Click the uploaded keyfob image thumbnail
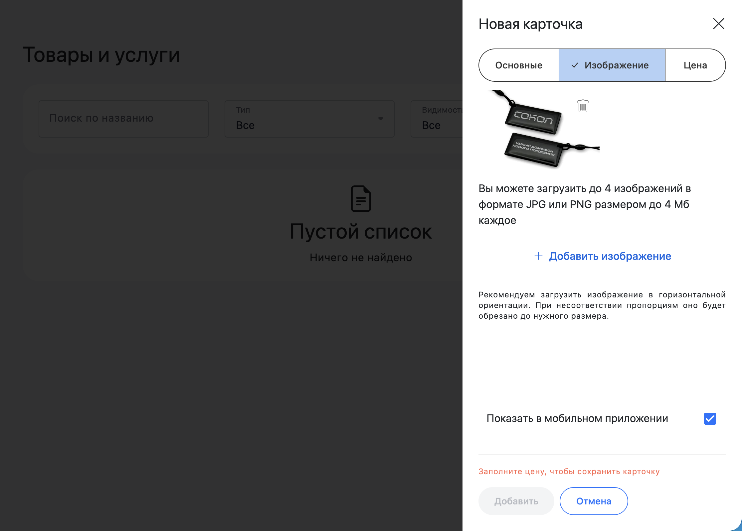This screenshot has height=531, width=742. coord(539,129)
